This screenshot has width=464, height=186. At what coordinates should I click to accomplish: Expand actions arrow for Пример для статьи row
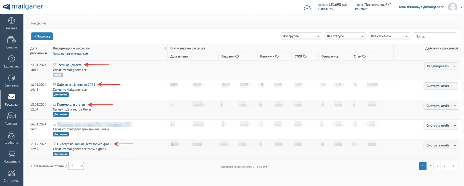pos(455,106)
